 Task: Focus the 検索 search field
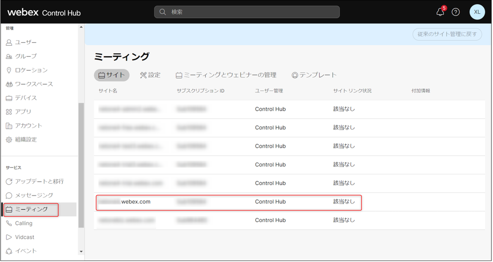247,12
